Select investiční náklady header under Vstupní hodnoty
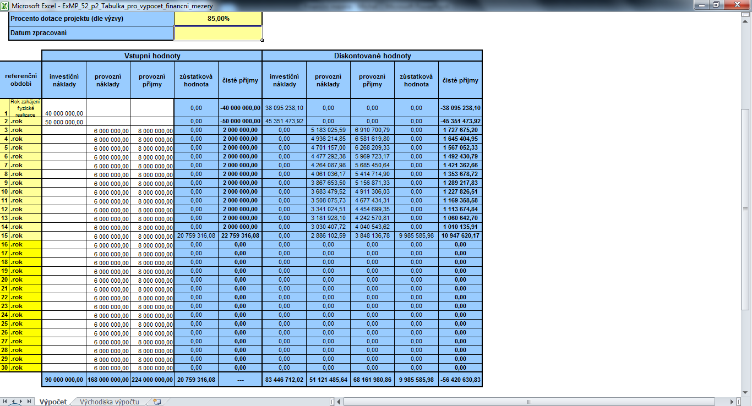This screenshot has height=406, width=752. pos(64,80)
